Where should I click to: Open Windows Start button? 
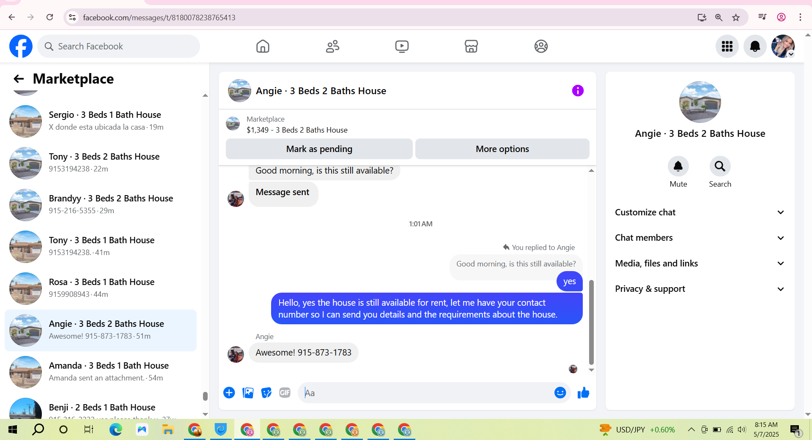pyautogui.click(x=13, y=429)
